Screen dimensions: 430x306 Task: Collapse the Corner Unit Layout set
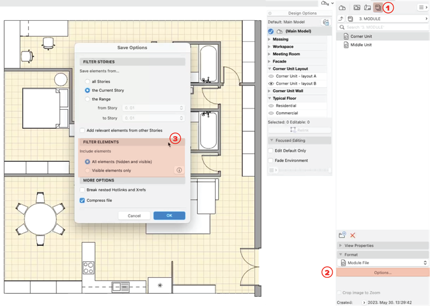270,69
